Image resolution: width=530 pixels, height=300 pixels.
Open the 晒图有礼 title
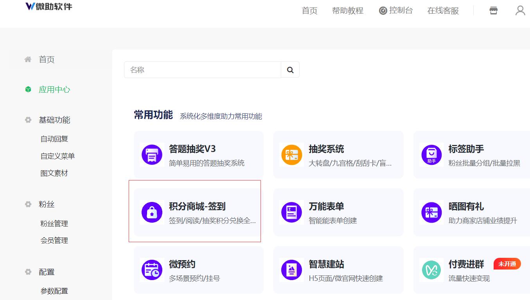(x=466, y=206)
